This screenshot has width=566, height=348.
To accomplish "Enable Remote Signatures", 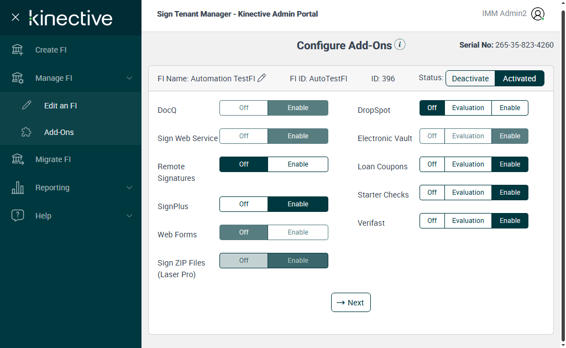I will tap(298, 164).
